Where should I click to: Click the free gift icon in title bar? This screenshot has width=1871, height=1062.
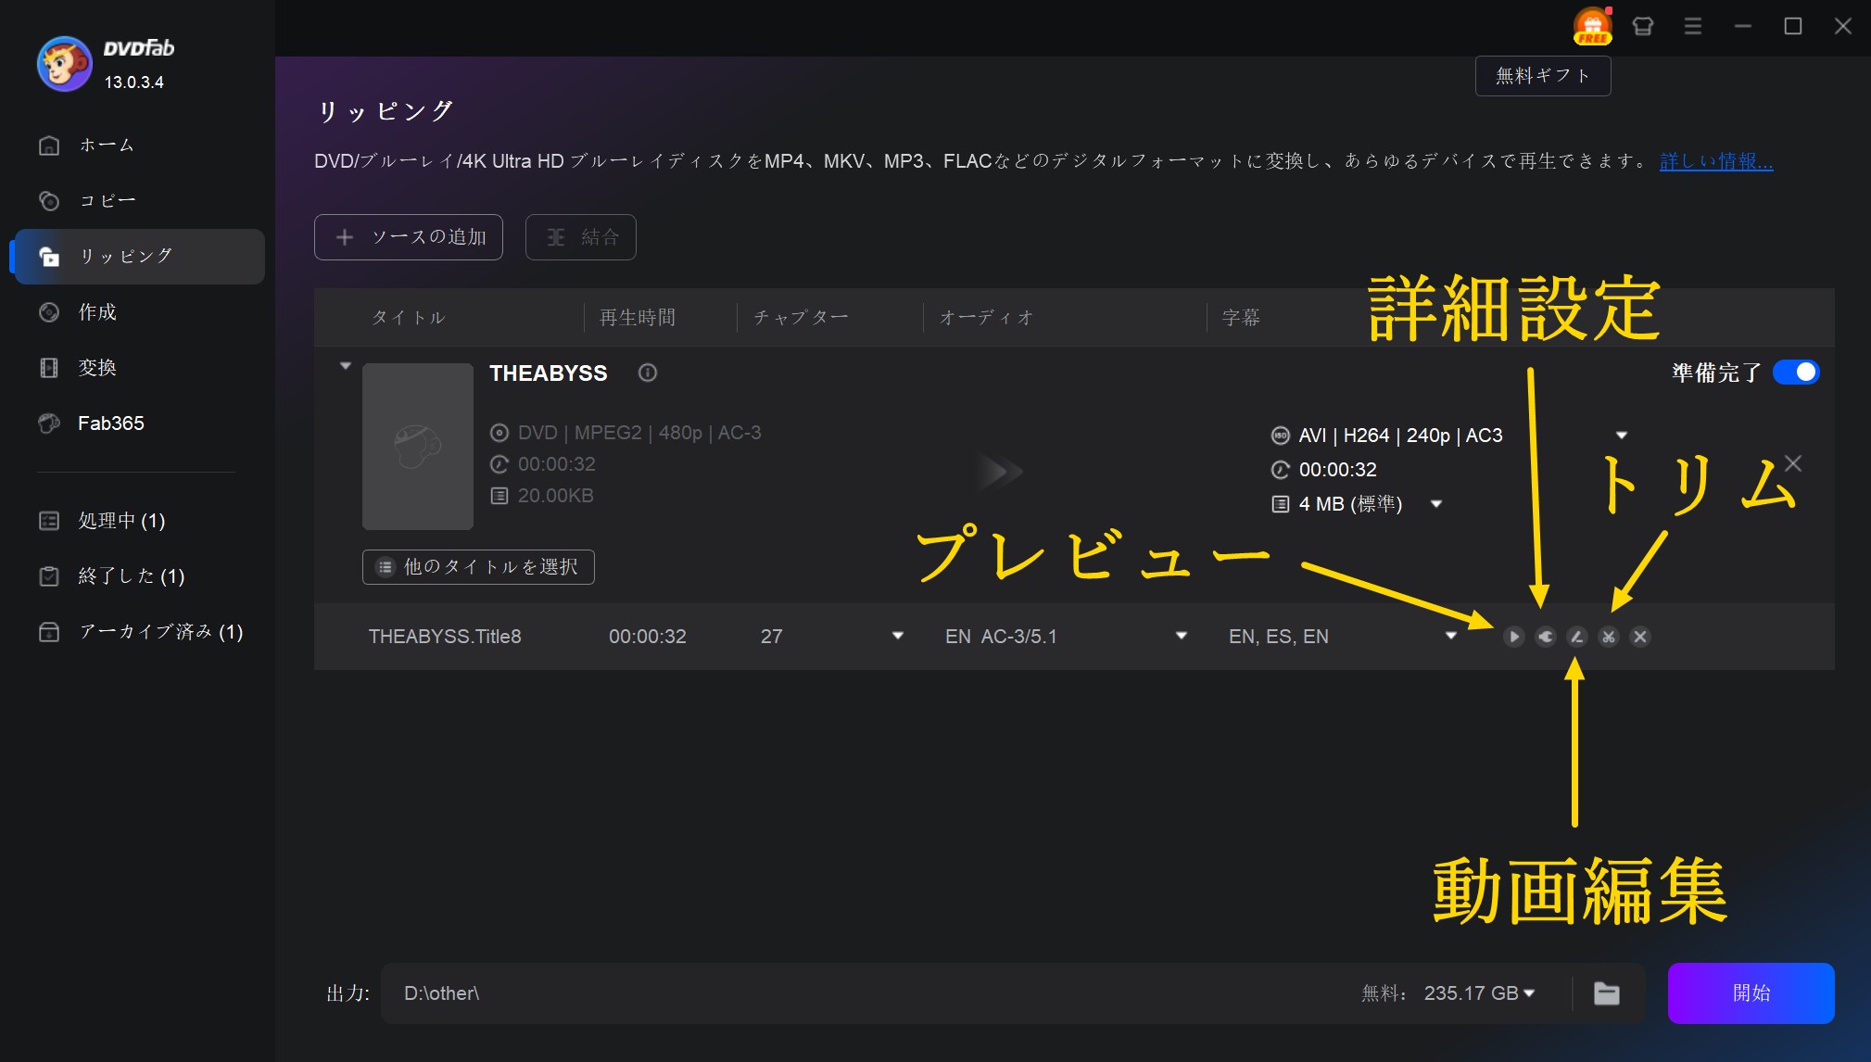pyautogui.click(x=1592, y=26)
